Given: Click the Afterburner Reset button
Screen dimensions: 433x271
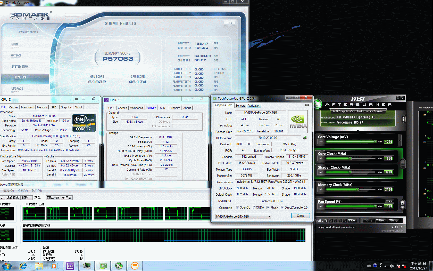Looking at the screenshot, I should click(381, 221).
